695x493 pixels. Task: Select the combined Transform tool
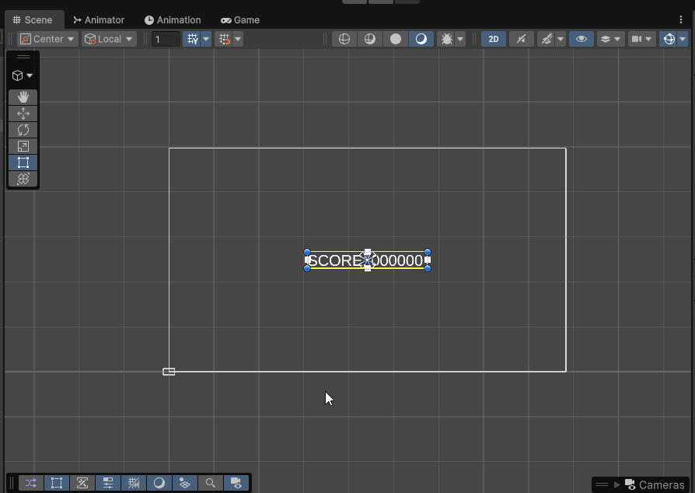pyautogui.click(x=23, y=179)
